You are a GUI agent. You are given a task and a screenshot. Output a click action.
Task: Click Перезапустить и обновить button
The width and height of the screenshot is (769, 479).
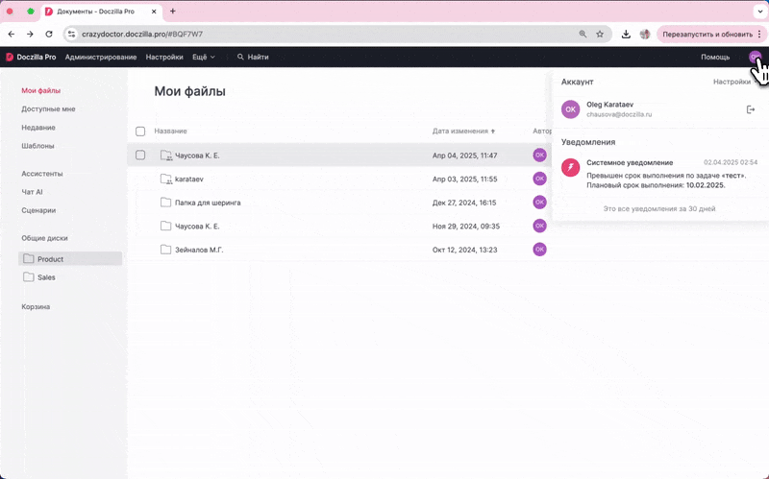pos(707,35)
